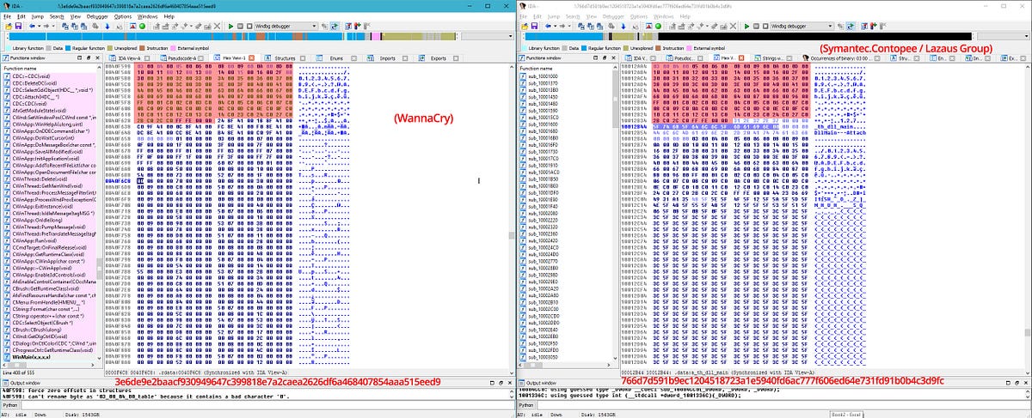Open navigation band dropdown in right IDA
The height and width of the screenshot is (418, 1032).
coord(1026,37)
